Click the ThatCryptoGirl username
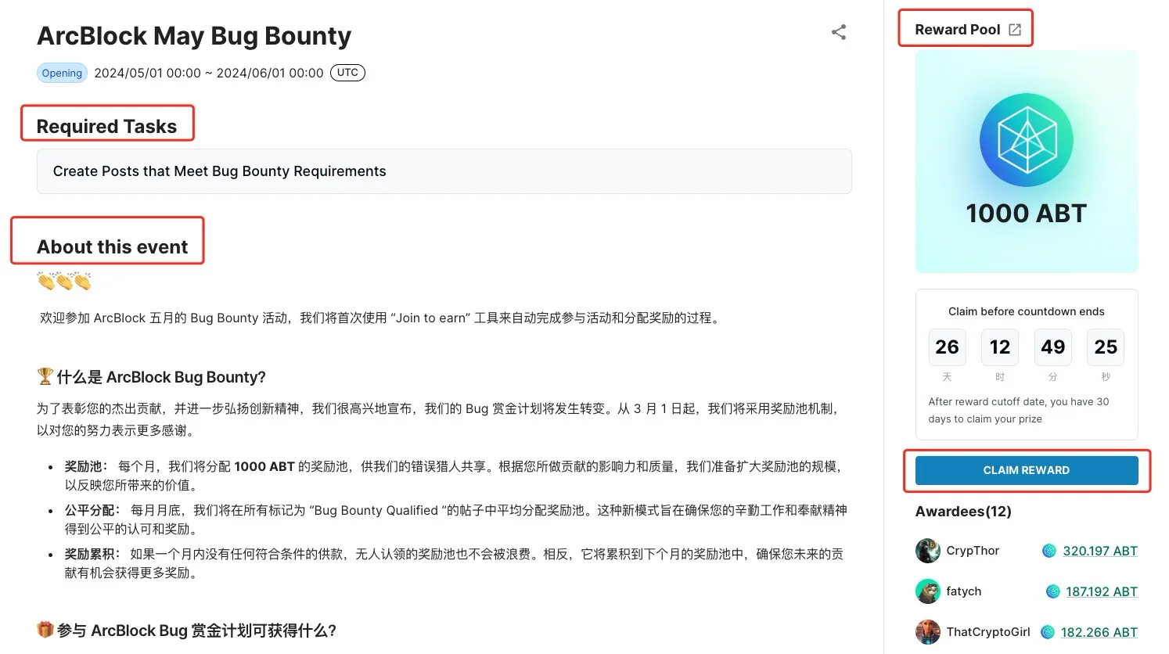This screenshot has width=1169, height=654. click(x=988, y=632)
